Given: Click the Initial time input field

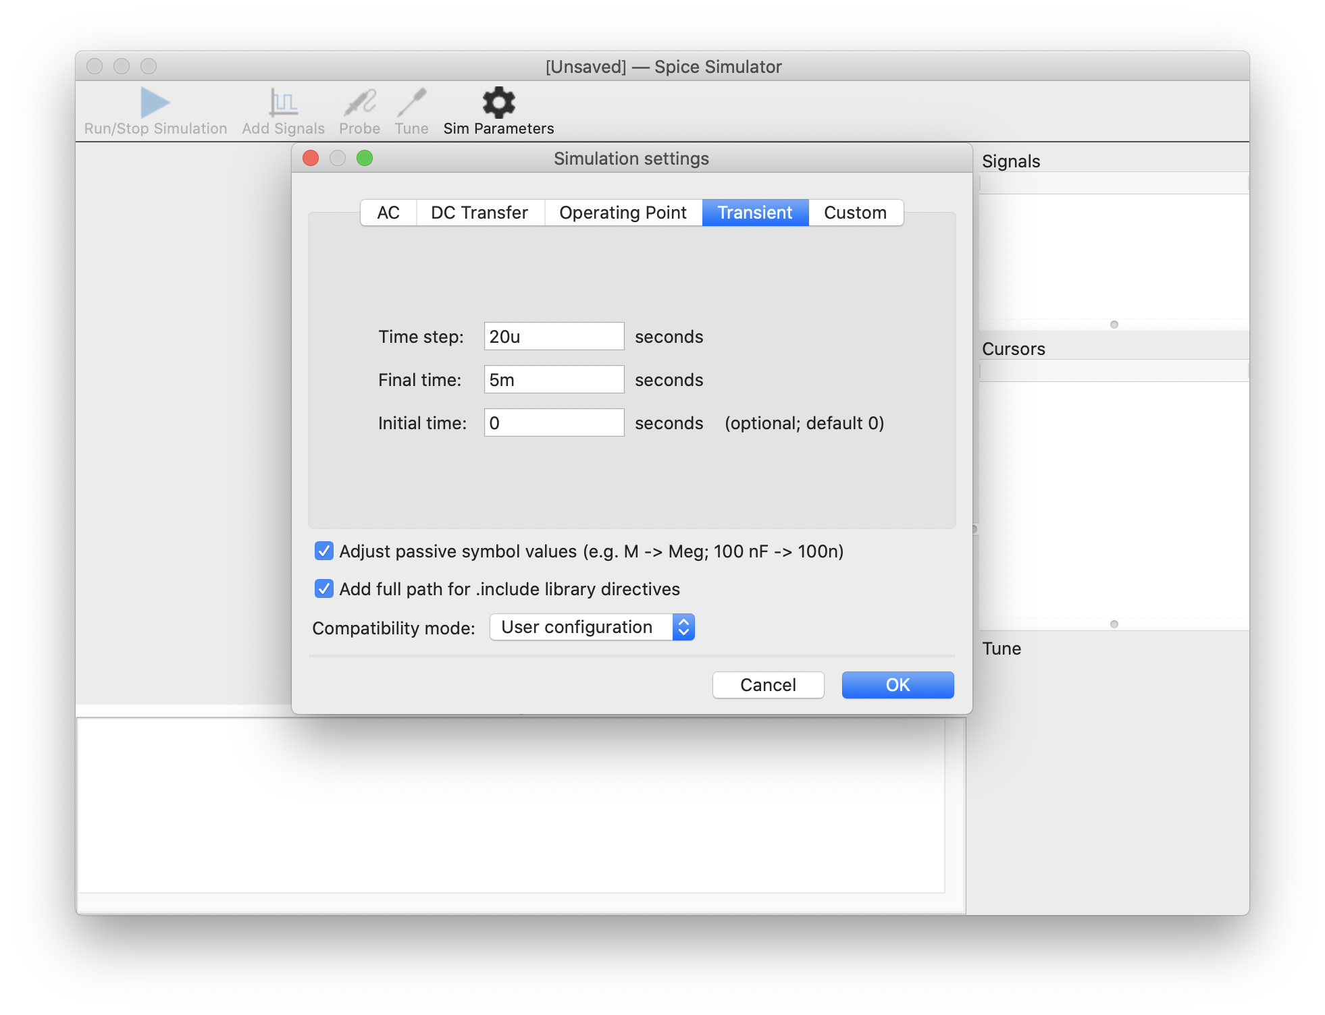Looking at the screenshot, I should click(554, 422).
